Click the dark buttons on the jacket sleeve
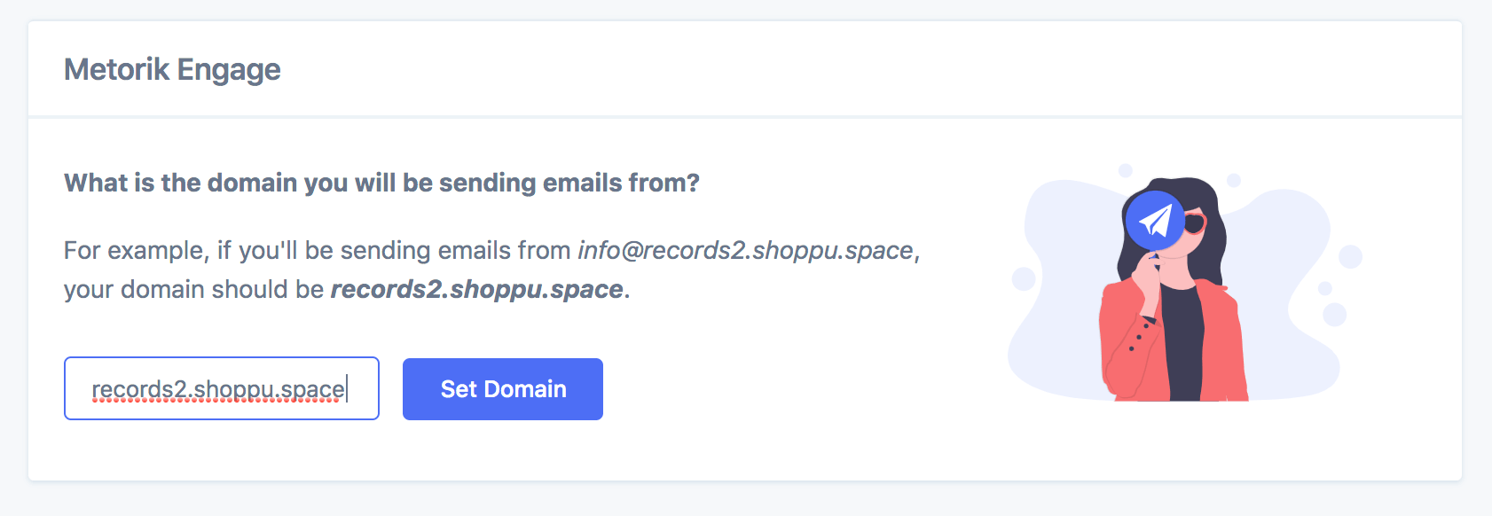Viewport: 1492px width, 516px height. pos(1140,337)
